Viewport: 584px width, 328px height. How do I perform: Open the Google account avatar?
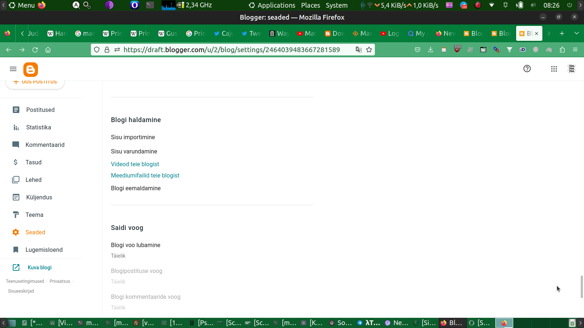572,69
